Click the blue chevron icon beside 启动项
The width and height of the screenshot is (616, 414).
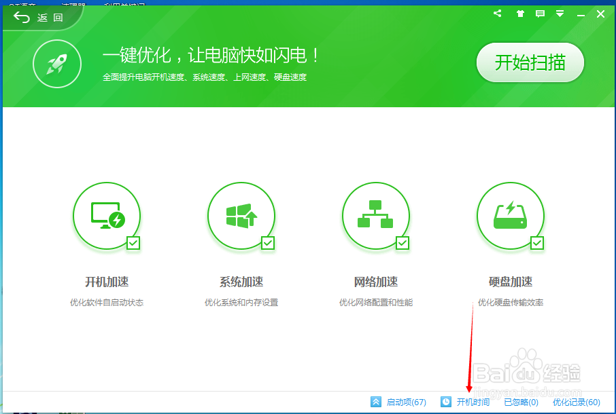pos(375,402)
